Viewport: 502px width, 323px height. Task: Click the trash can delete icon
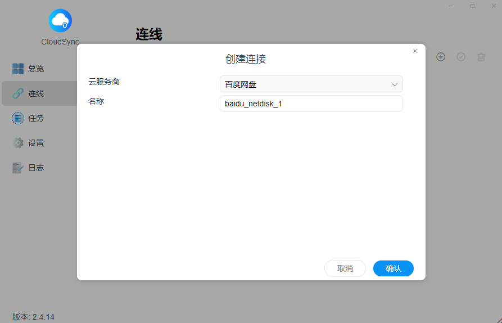[x=481, y=57]
